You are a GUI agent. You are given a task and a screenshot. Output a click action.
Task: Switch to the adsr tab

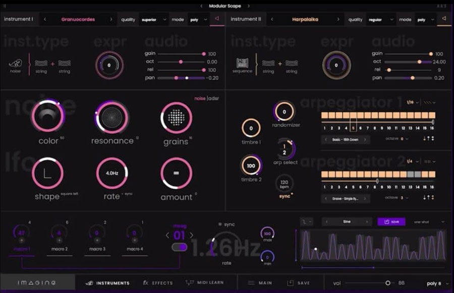coord(214,98)
